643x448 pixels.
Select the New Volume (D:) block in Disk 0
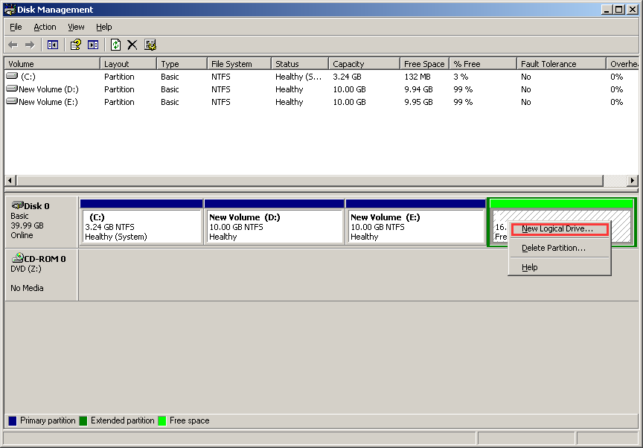[275, 222]
